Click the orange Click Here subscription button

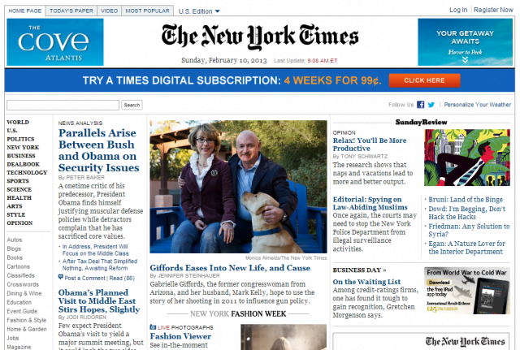(x=424, y=80)
